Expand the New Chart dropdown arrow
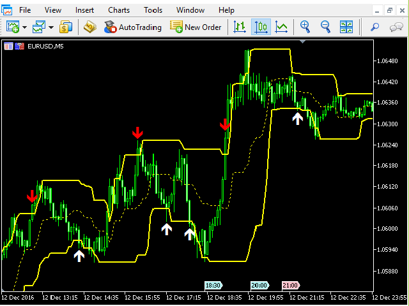Image resolution: width=409 pixels, height=306 pixels. 25,27
